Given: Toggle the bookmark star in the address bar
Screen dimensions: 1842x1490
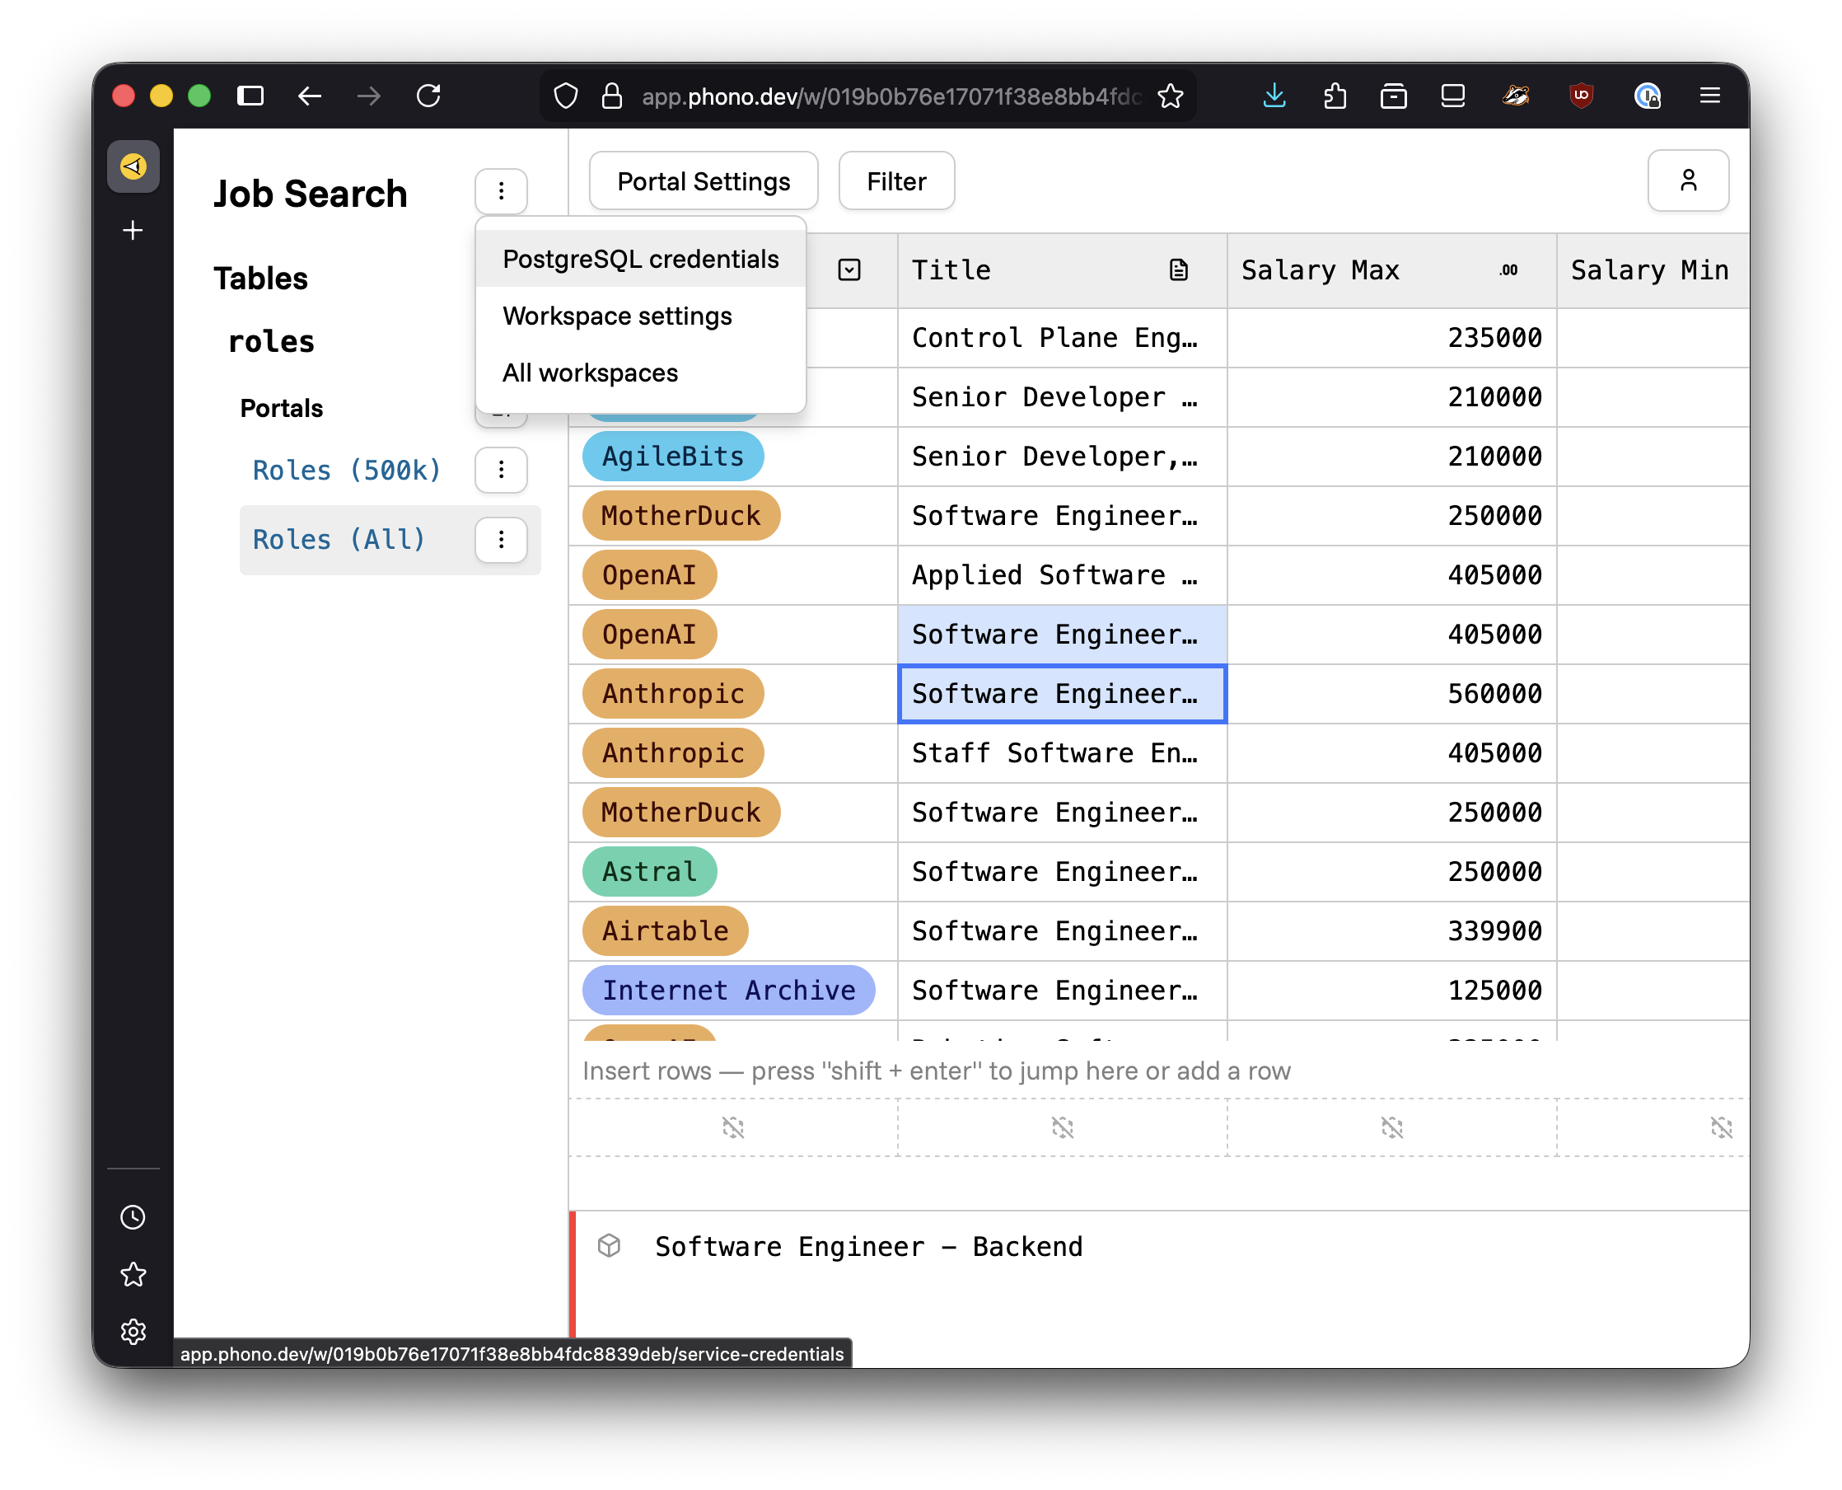Looking at the screenshot, I should [x=1171, y=96].
